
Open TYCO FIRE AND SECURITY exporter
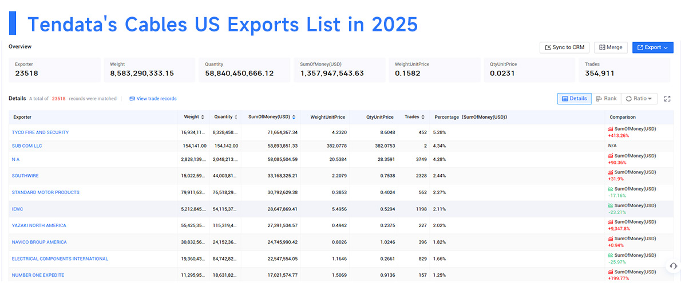[x=41, y=132]
